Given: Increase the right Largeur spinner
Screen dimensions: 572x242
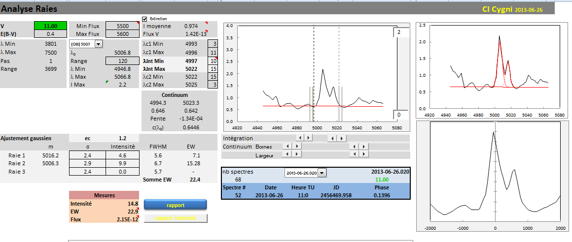Looking at the screenshot, I should (364, 155).
